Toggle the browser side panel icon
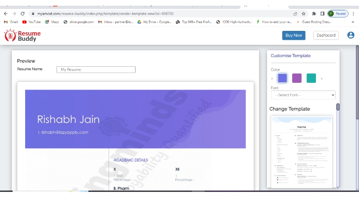The width and height of the screenshot is (359, 201). pyautogui.click(x=322, y=14)
